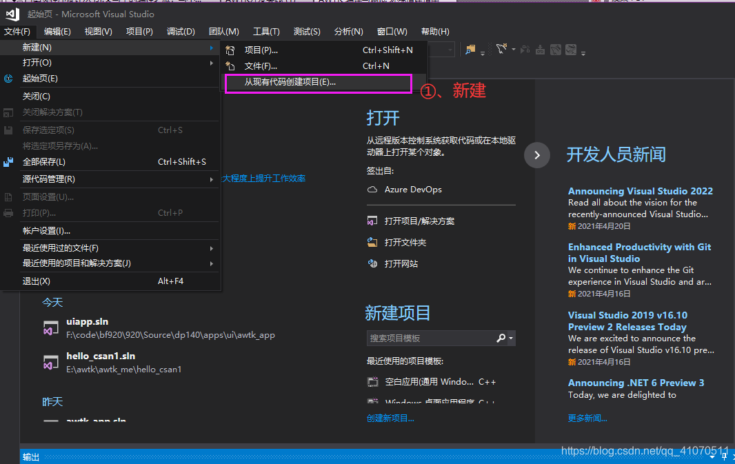Open 帐户设置(I)... from File menu
Viewport: 735px width, 464px height.
[111, 231]
